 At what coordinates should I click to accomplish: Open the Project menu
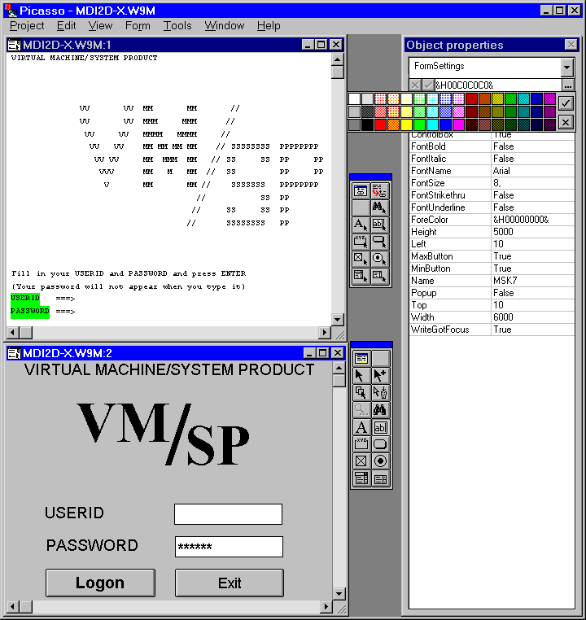27,26
